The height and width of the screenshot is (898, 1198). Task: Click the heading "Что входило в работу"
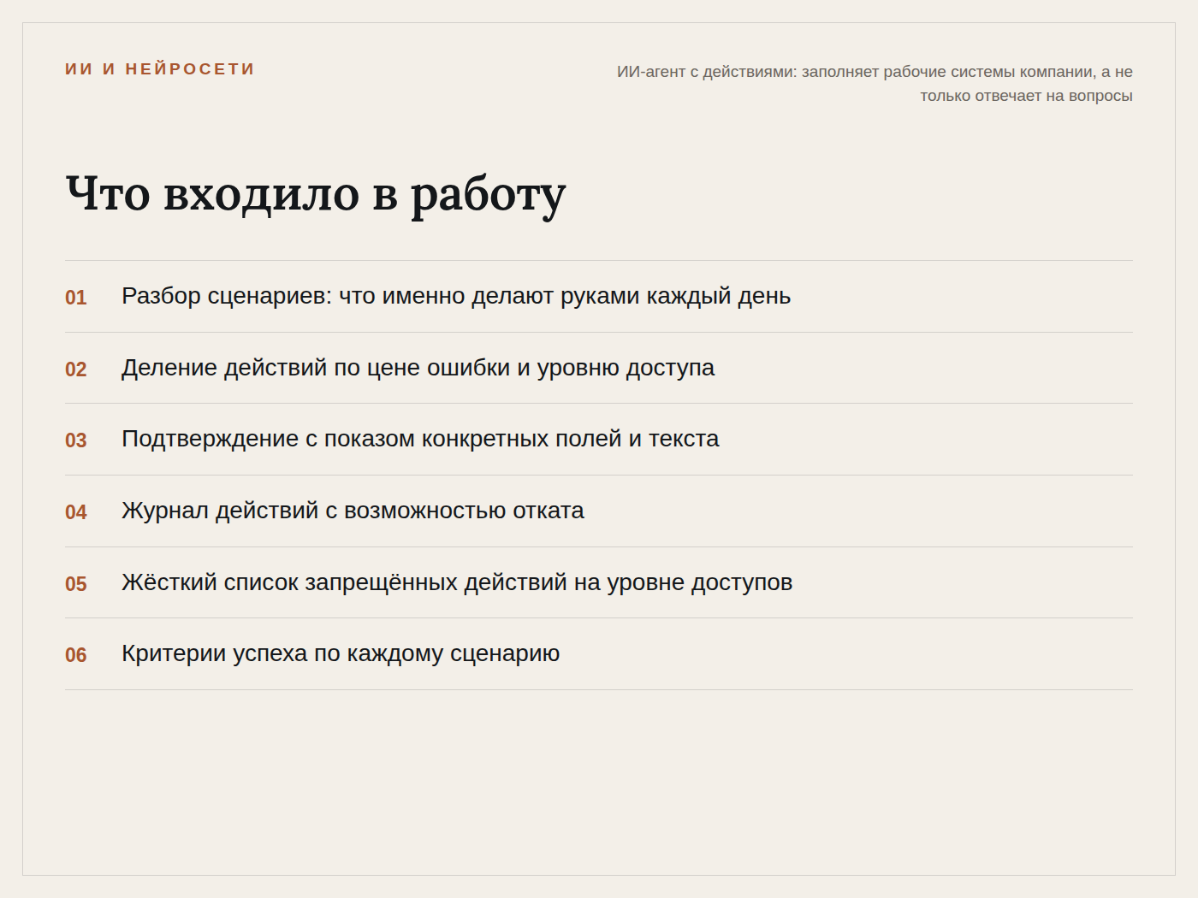pyautogui.click(x=316, y=194)
